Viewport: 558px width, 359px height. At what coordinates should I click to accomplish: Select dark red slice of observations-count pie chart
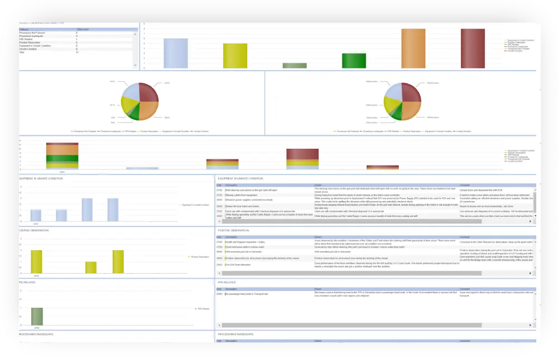tap(411, 92)
